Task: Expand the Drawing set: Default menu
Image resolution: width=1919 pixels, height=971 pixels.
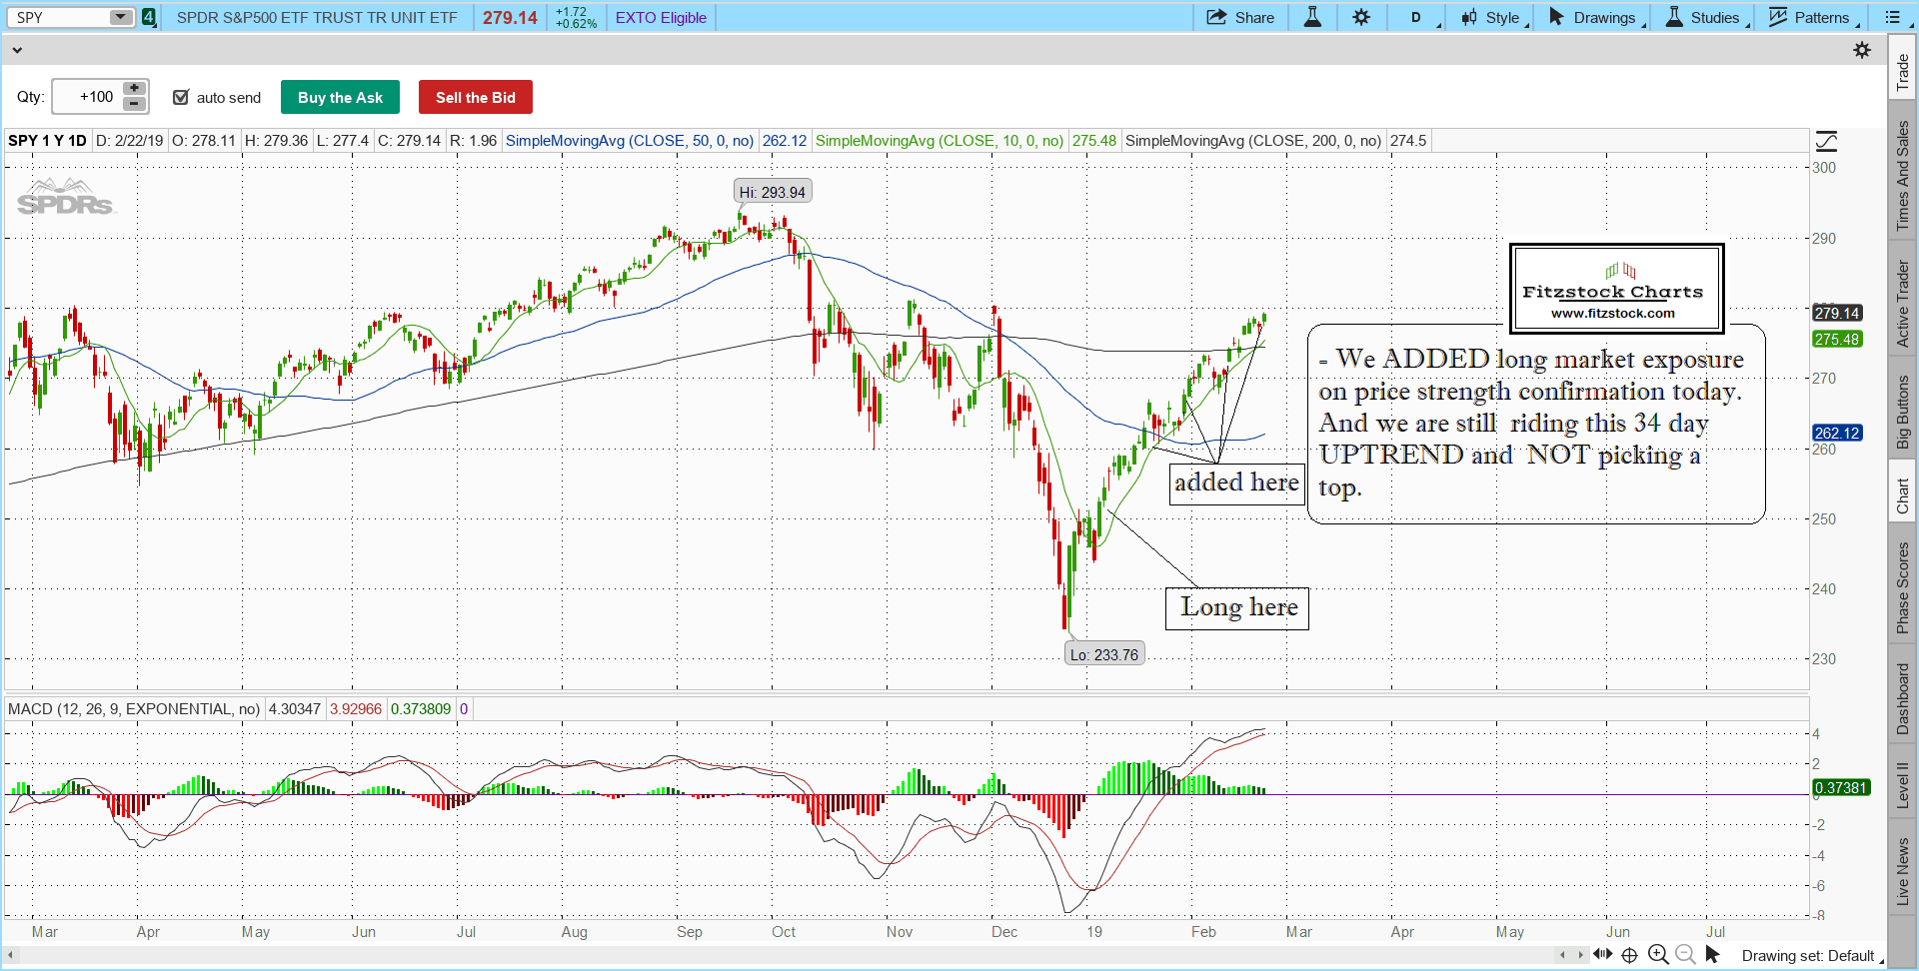Action: [1811, 956]
